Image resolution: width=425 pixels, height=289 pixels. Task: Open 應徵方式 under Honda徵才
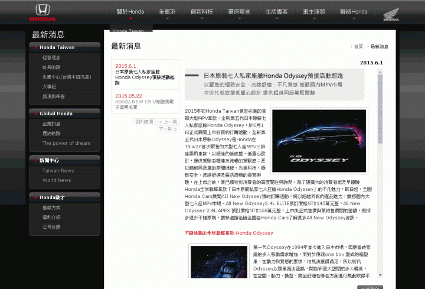(51, 207)
